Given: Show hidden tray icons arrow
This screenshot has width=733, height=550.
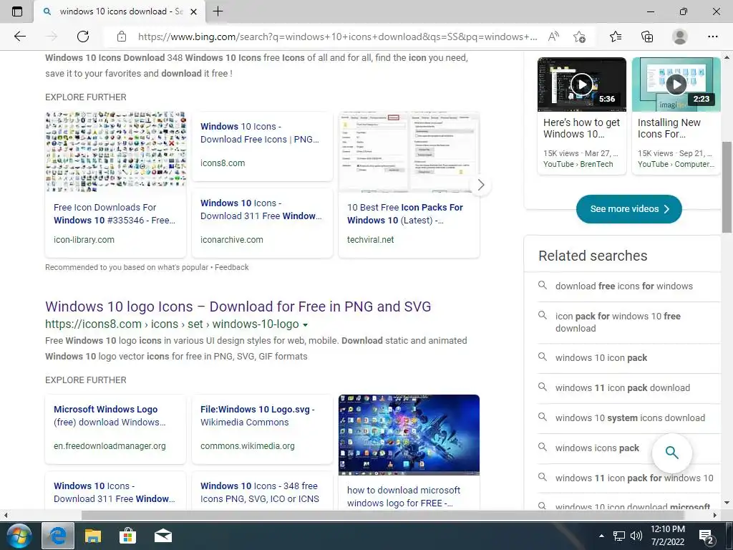Looking at the screenshot, I should tap(601, 536).
